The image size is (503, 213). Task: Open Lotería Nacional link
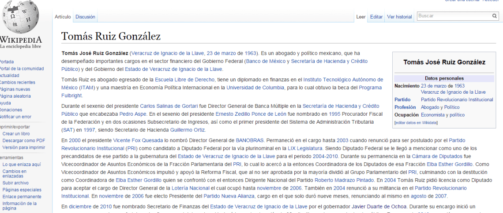tap(190, 188)
